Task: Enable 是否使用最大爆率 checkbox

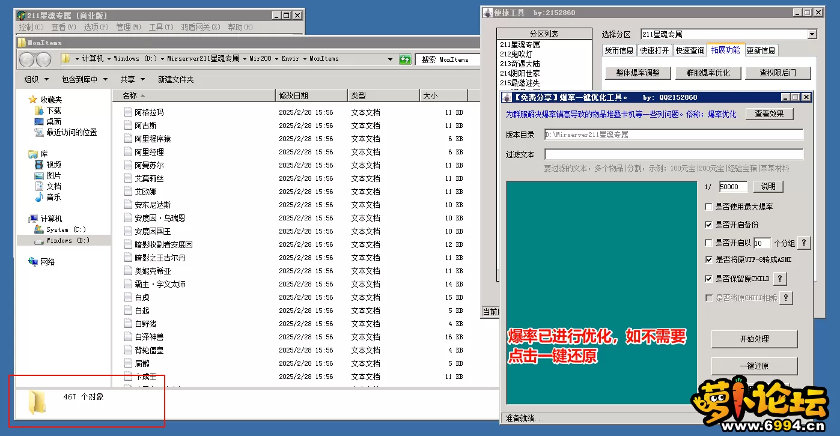Action: [709, 207]
